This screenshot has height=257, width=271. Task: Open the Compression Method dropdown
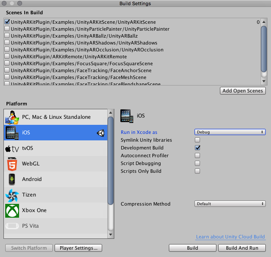230,204
